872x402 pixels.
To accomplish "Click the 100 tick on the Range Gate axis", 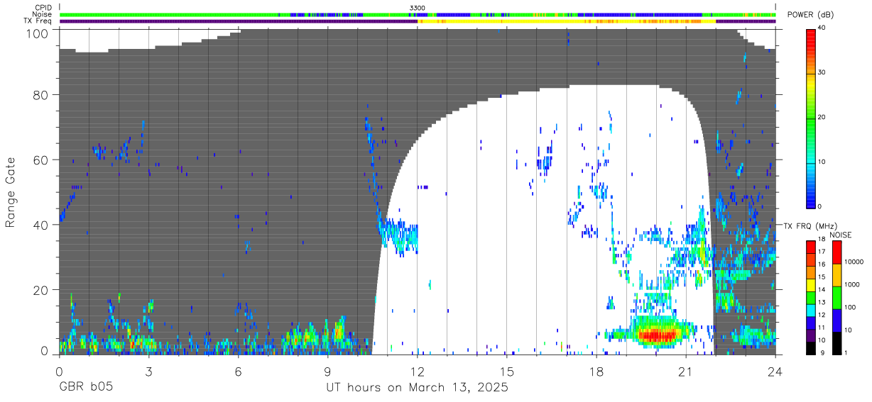I will [38, 33].
